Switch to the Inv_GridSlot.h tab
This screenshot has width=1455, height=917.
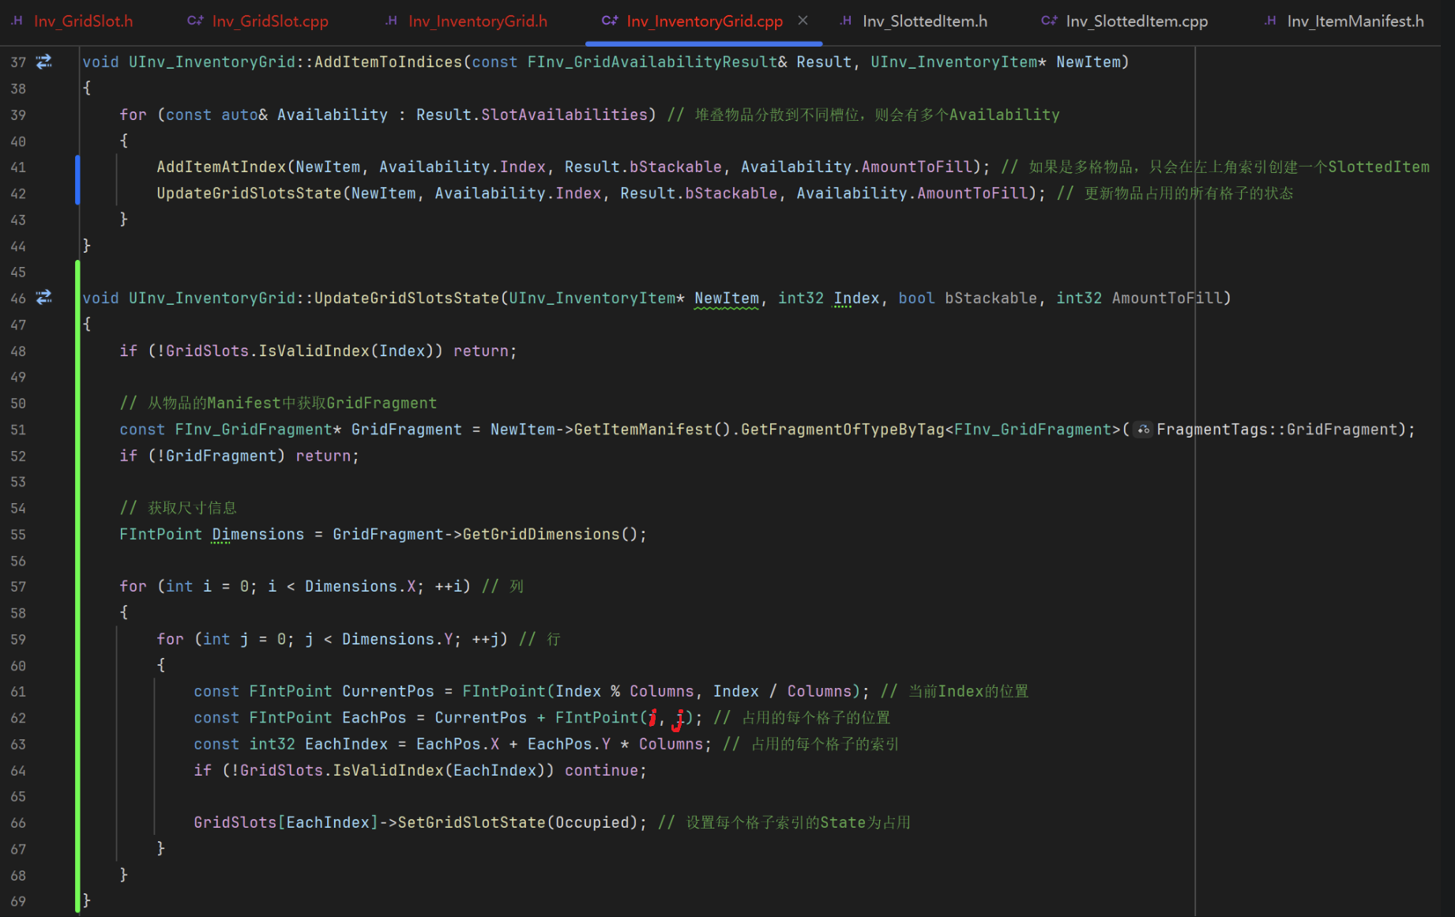72,21
